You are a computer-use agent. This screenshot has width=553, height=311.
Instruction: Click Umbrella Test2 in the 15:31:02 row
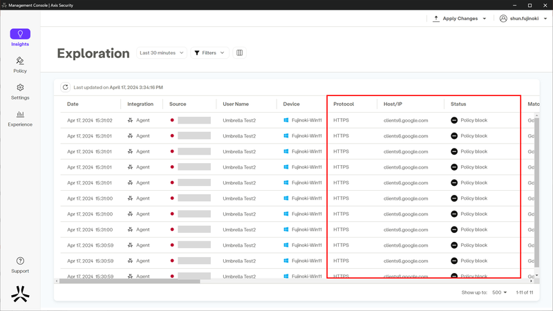click(239, 120)
